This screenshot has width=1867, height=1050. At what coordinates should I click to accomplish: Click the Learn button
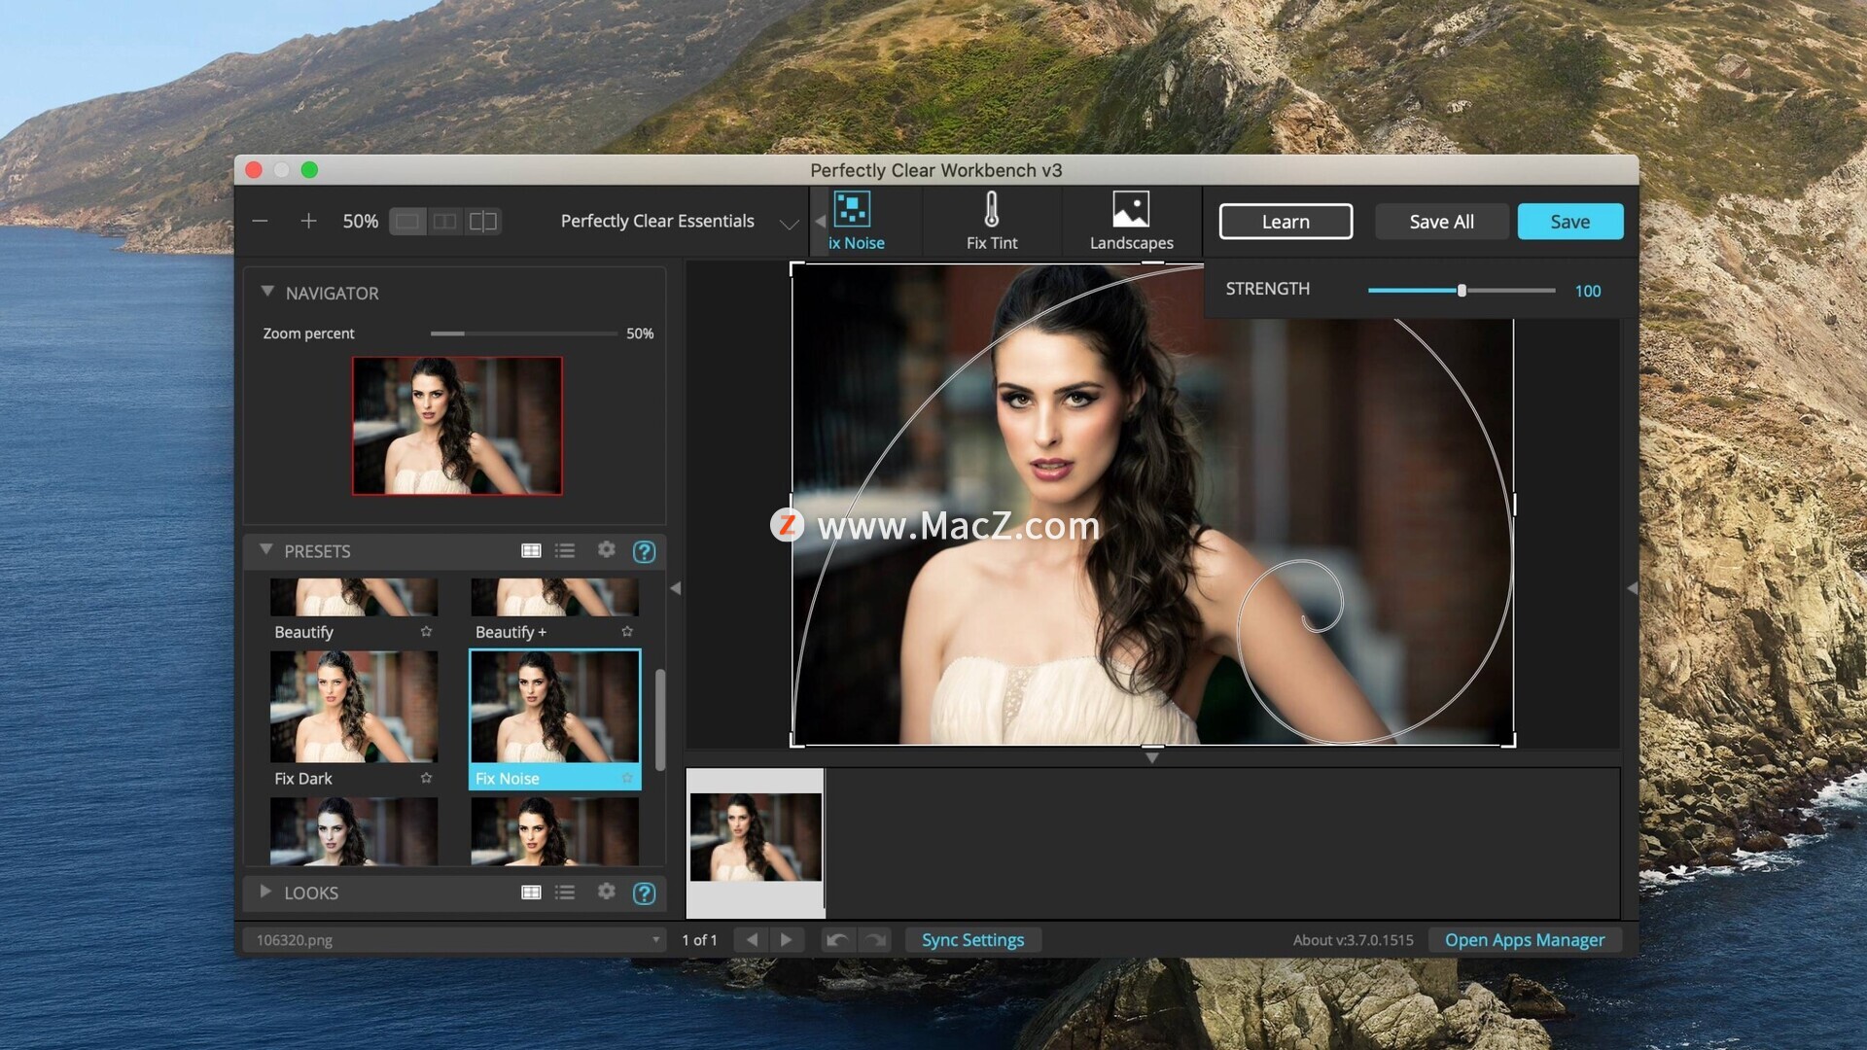point(1286,222)
